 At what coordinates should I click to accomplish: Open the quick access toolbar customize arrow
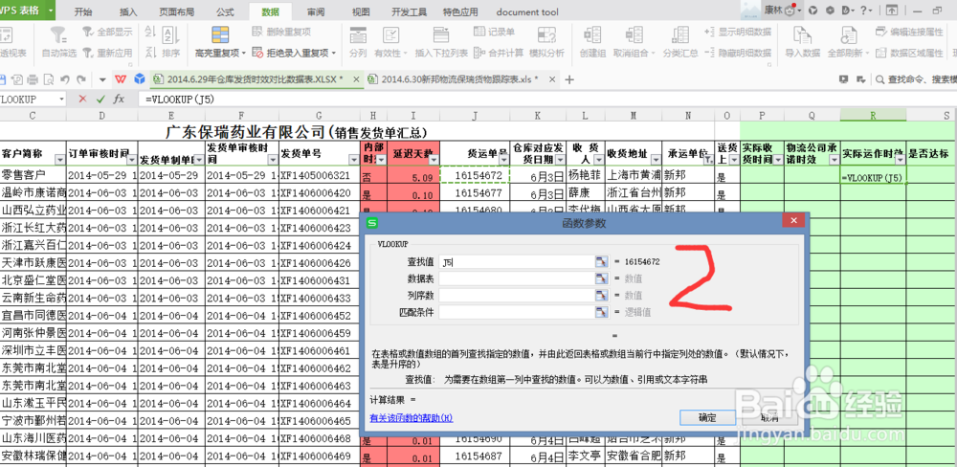(x=102, y=79)
